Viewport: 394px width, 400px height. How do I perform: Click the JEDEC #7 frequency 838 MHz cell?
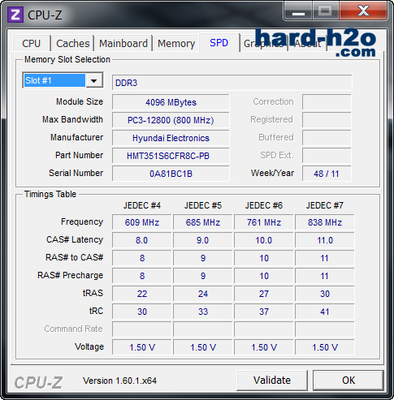point(325,222)
